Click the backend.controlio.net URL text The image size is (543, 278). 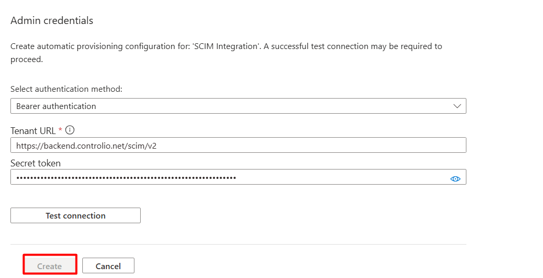87,146
